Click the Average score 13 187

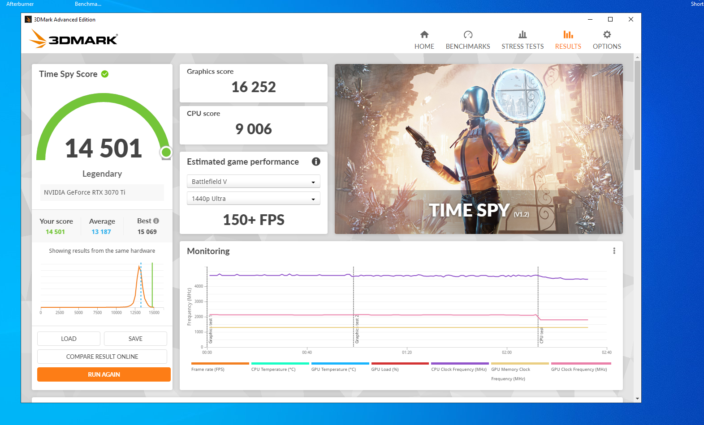click(101, 232)
